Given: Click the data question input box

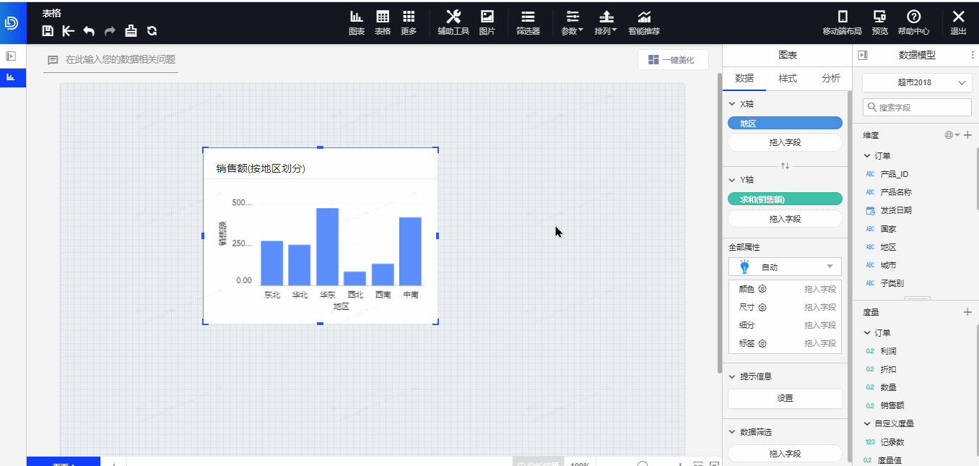Looking at the screenshot, I should [x=110, y=60].
